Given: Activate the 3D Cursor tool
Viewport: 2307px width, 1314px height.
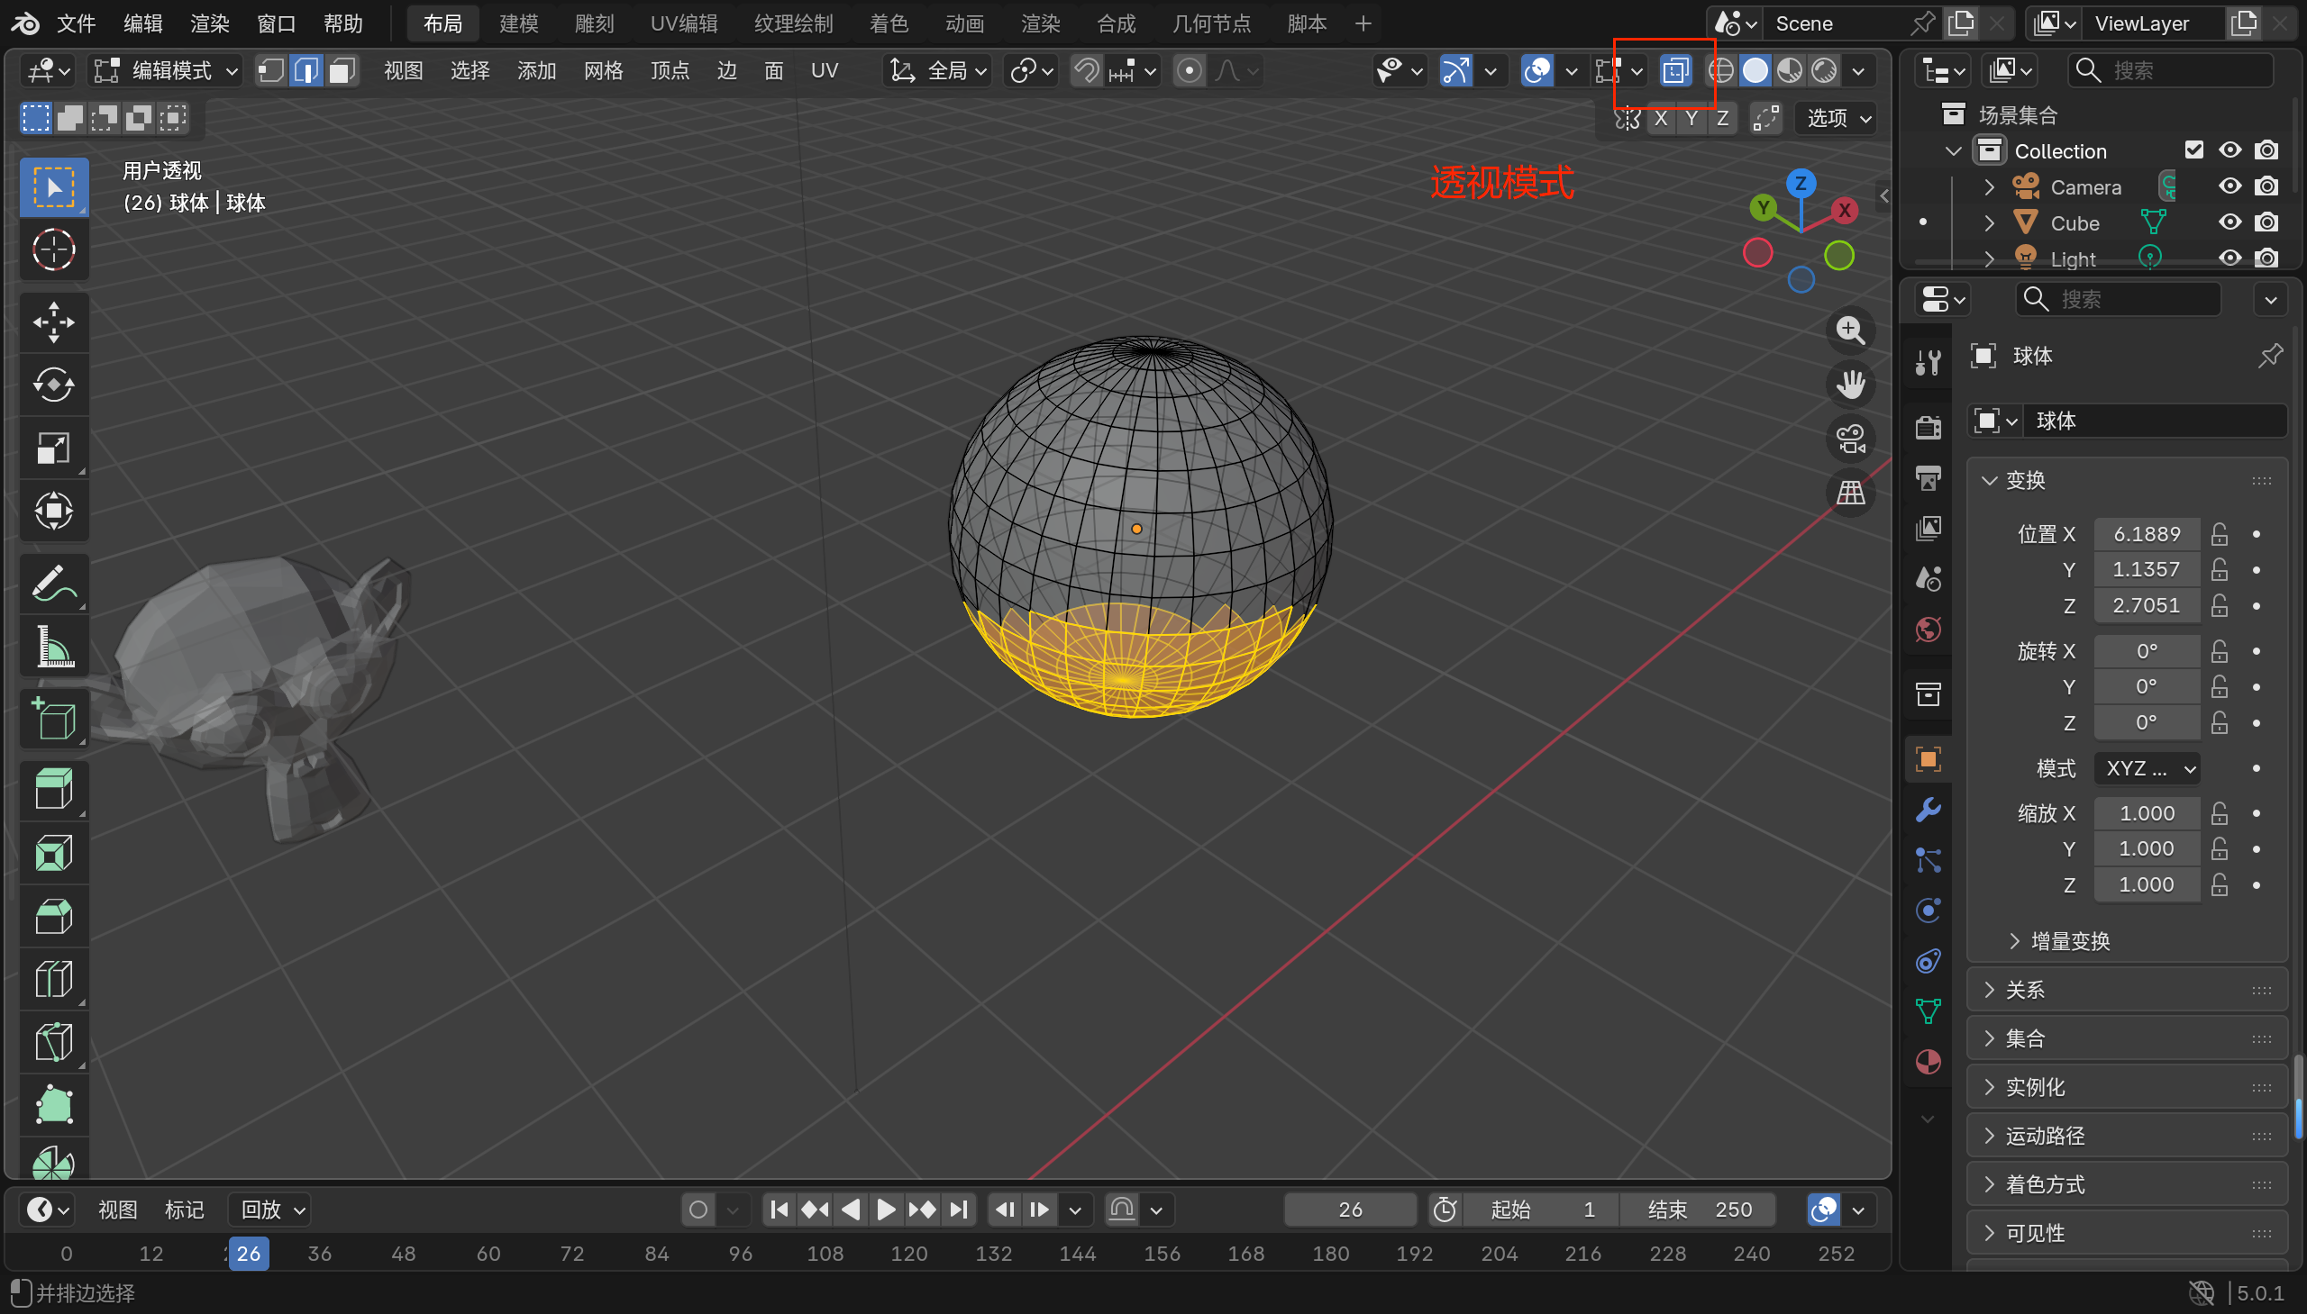Looking at the screenshot, I should 53,250.
